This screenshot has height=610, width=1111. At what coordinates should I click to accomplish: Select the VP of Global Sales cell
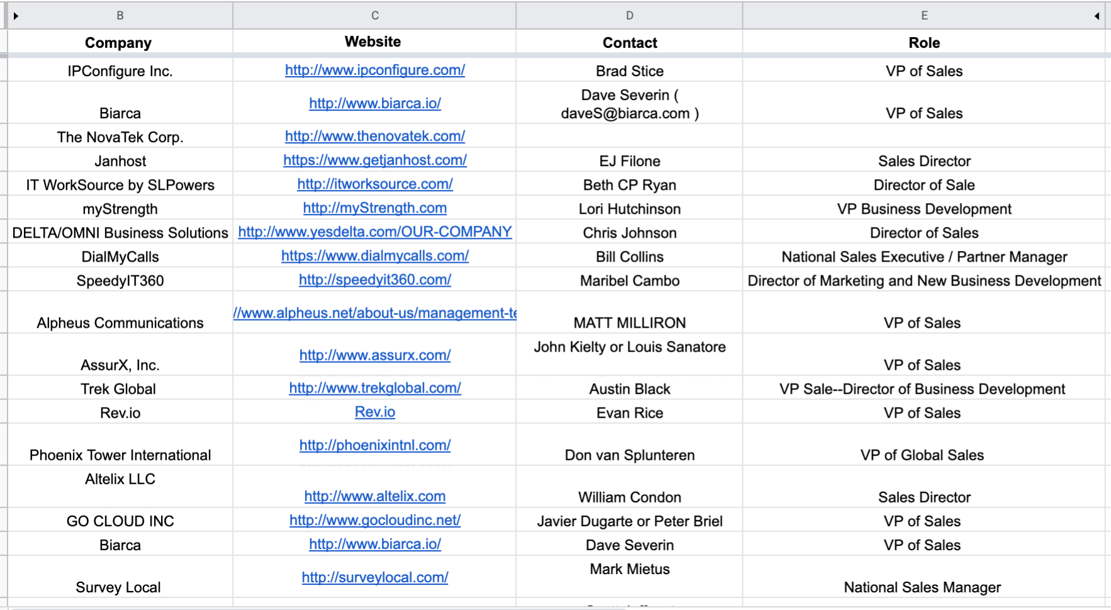point(924,445)
